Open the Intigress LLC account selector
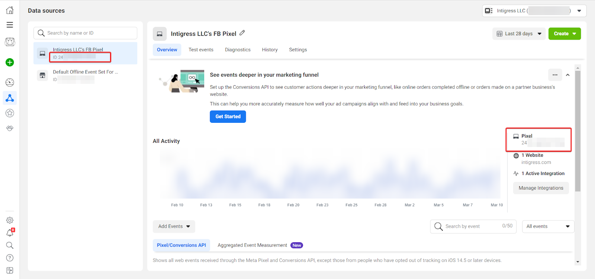The height and width of the screenshot is (279, 595). (x=534, y=11)
